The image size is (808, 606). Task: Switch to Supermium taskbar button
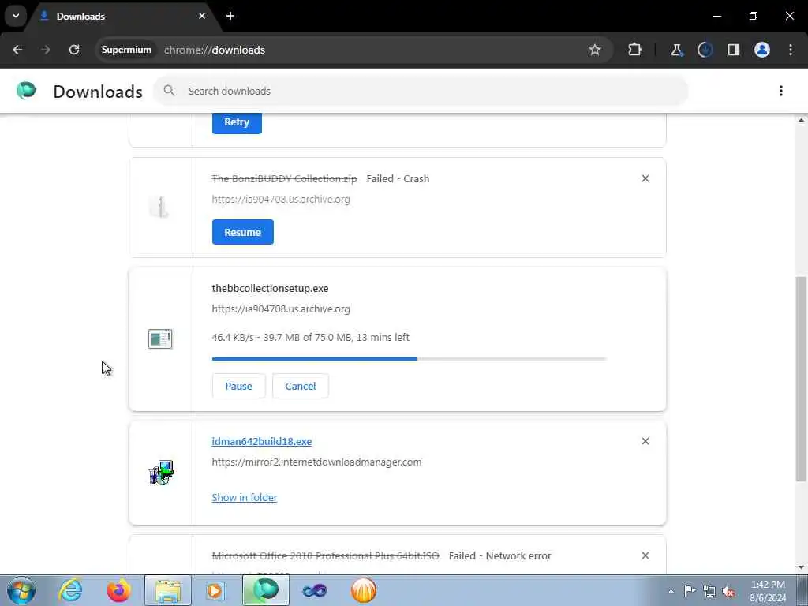point(265,590)
